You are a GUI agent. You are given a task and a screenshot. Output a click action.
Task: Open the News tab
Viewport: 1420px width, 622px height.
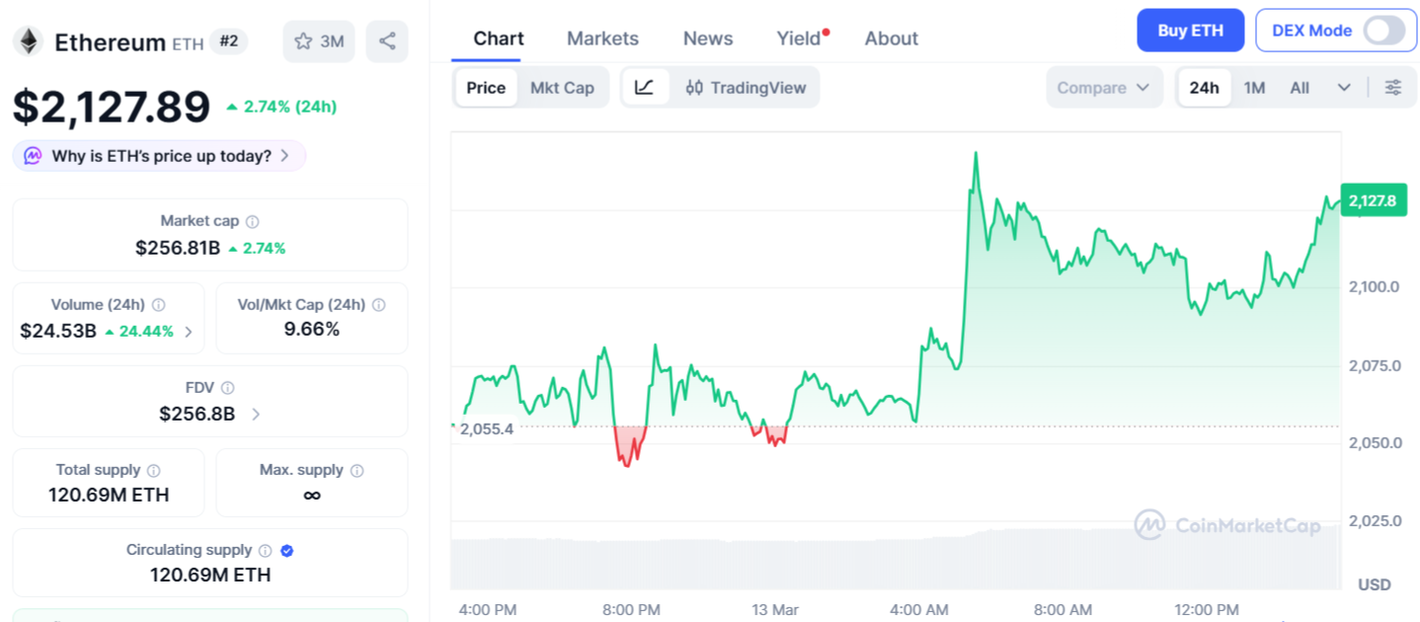707,39
